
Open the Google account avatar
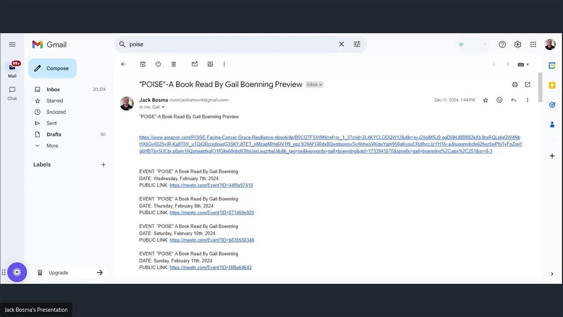[x=550, y=44]
